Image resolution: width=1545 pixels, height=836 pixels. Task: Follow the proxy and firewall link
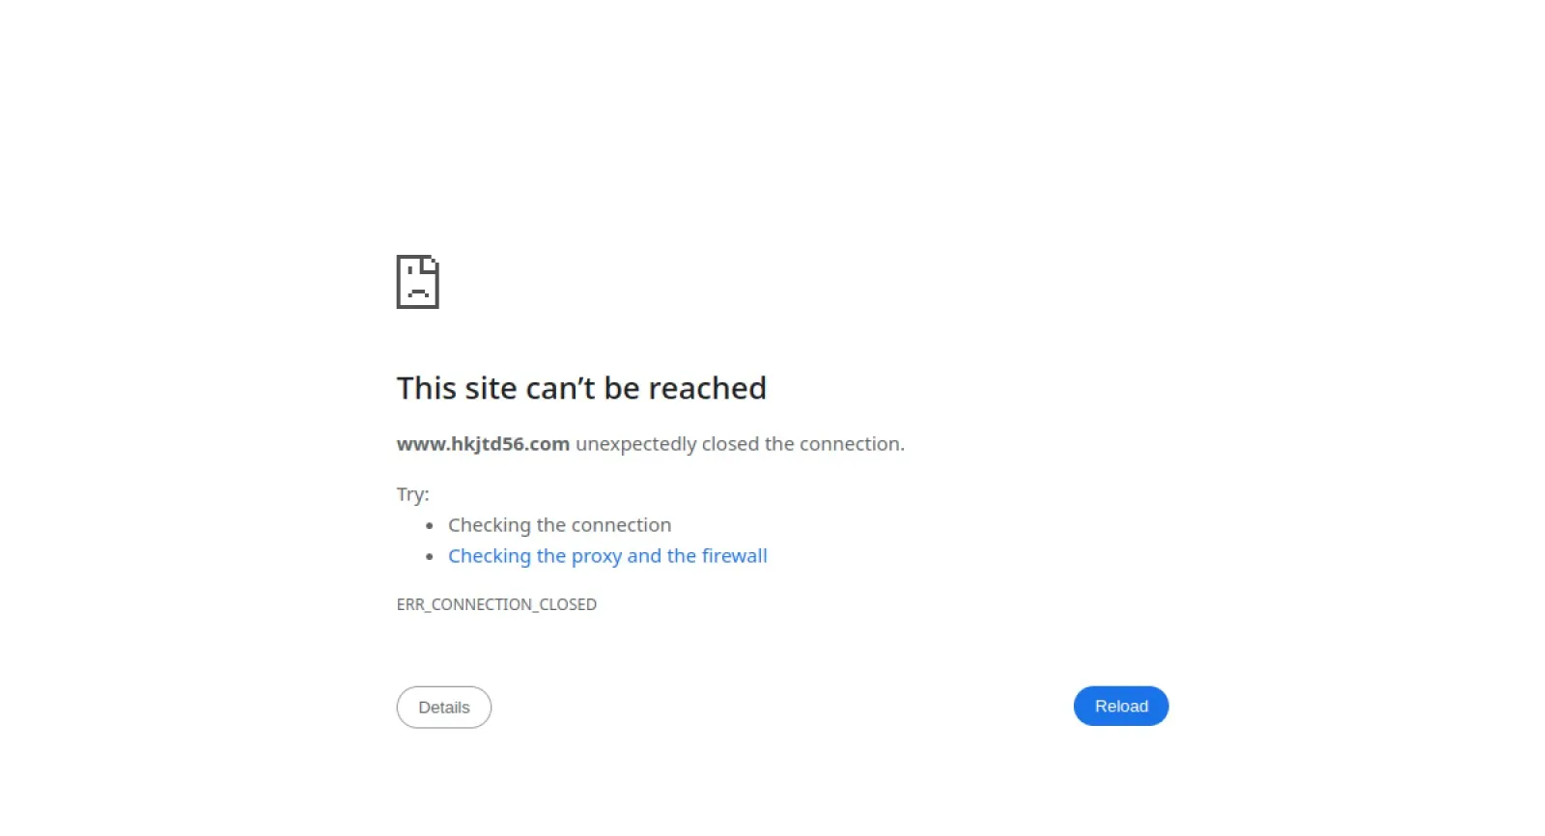click(607, 556)
